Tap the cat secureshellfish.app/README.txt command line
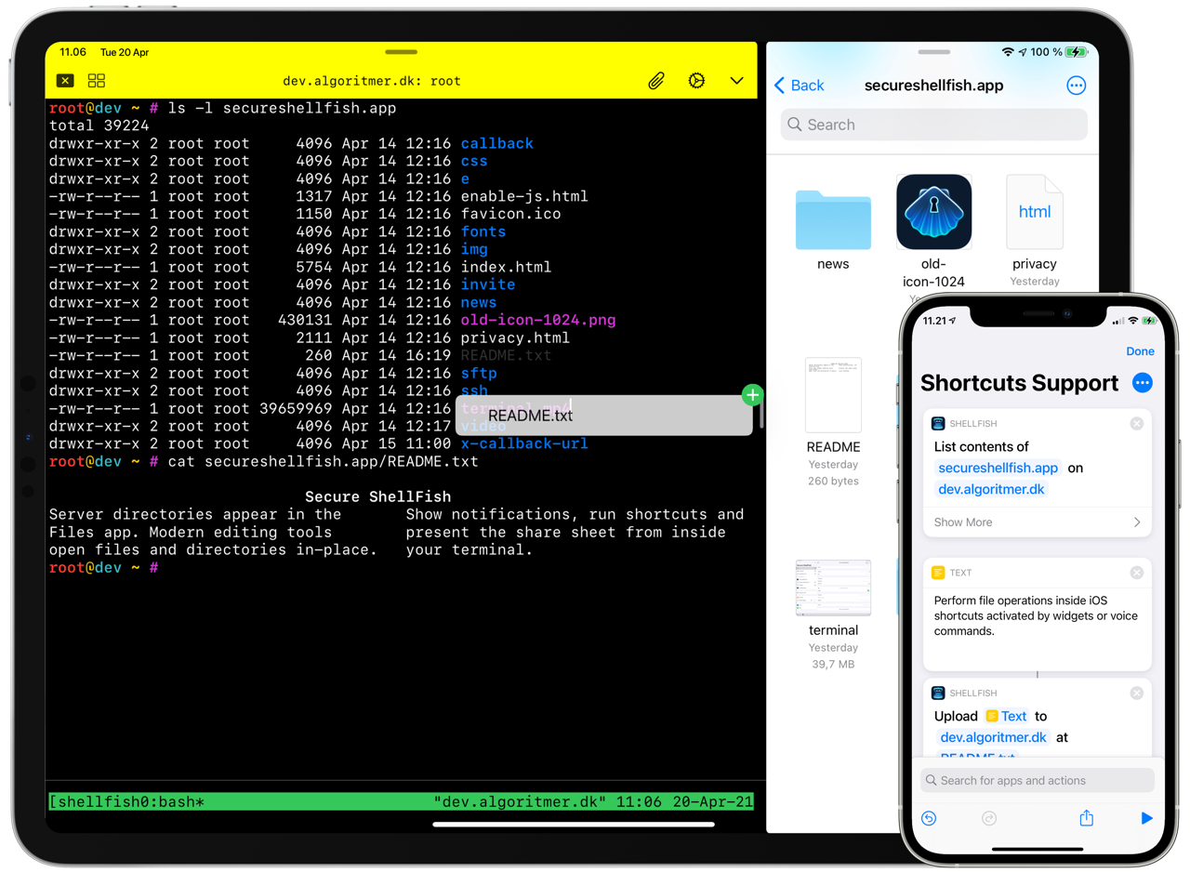Screen dimensions: 1190x872 [323, 461]
